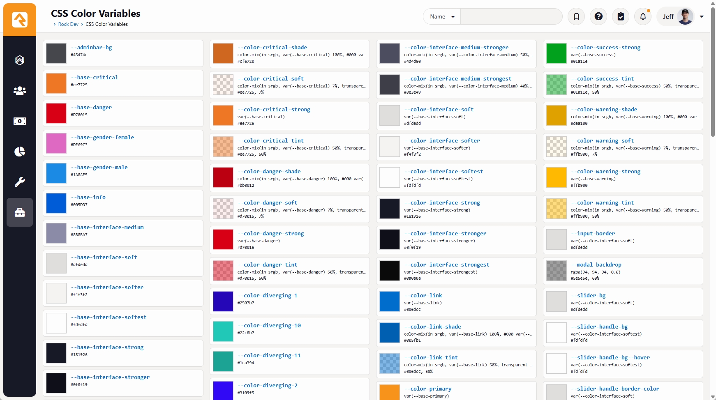716x400 pixels.
Task: Click the Rock RMS logo icon
Action: pos(20,20)
